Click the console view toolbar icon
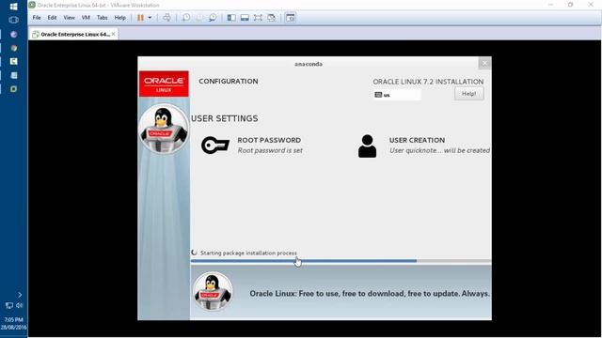This screenshot has height=338, width=602. 291,18
